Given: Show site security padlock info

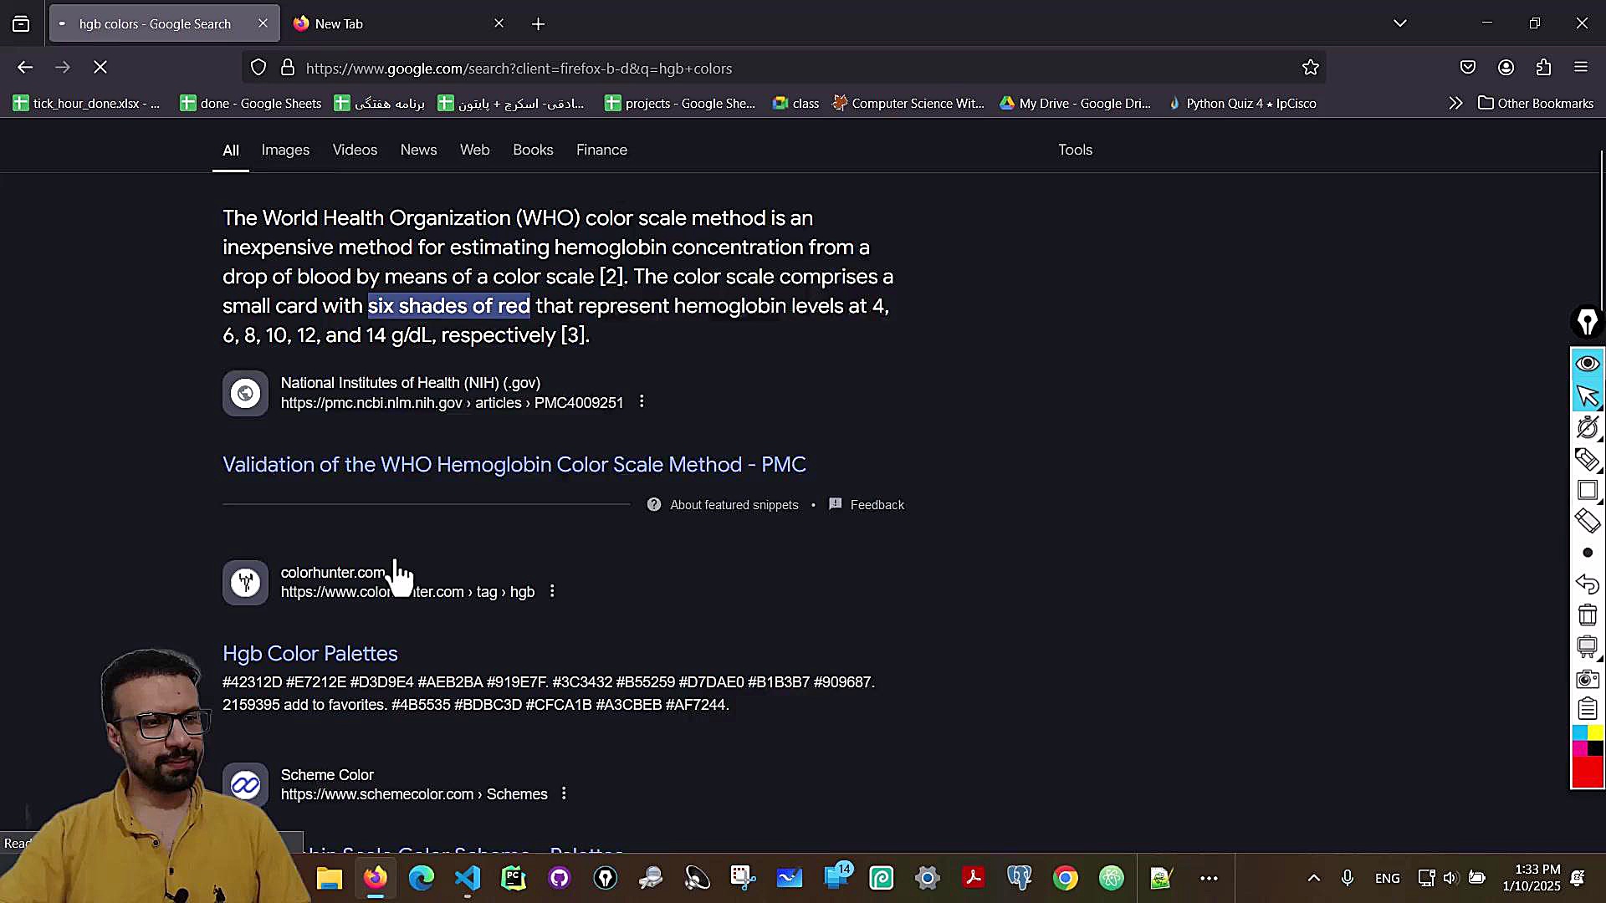Looking at the screenshot, I should [288, 68].
